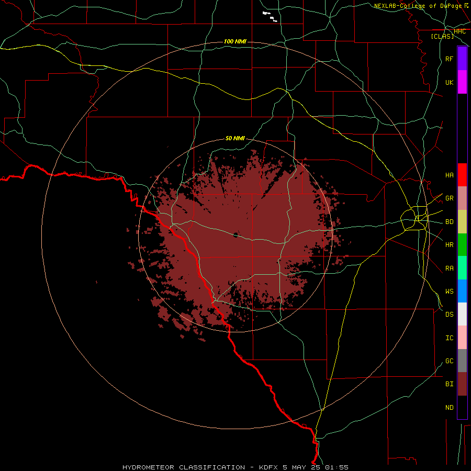Screen dimensions: 471x471
Task: Click the DS legend label
Action: click(450, 315)
